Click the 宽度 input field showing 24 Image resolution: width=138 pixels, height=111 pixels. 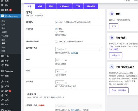60,60
